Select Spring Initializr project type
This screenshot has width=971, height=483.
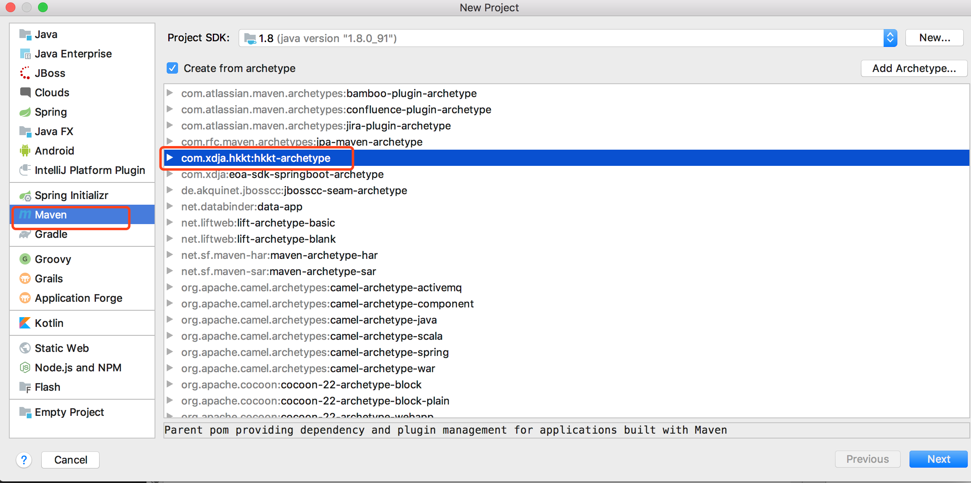[x=71, y=195]
